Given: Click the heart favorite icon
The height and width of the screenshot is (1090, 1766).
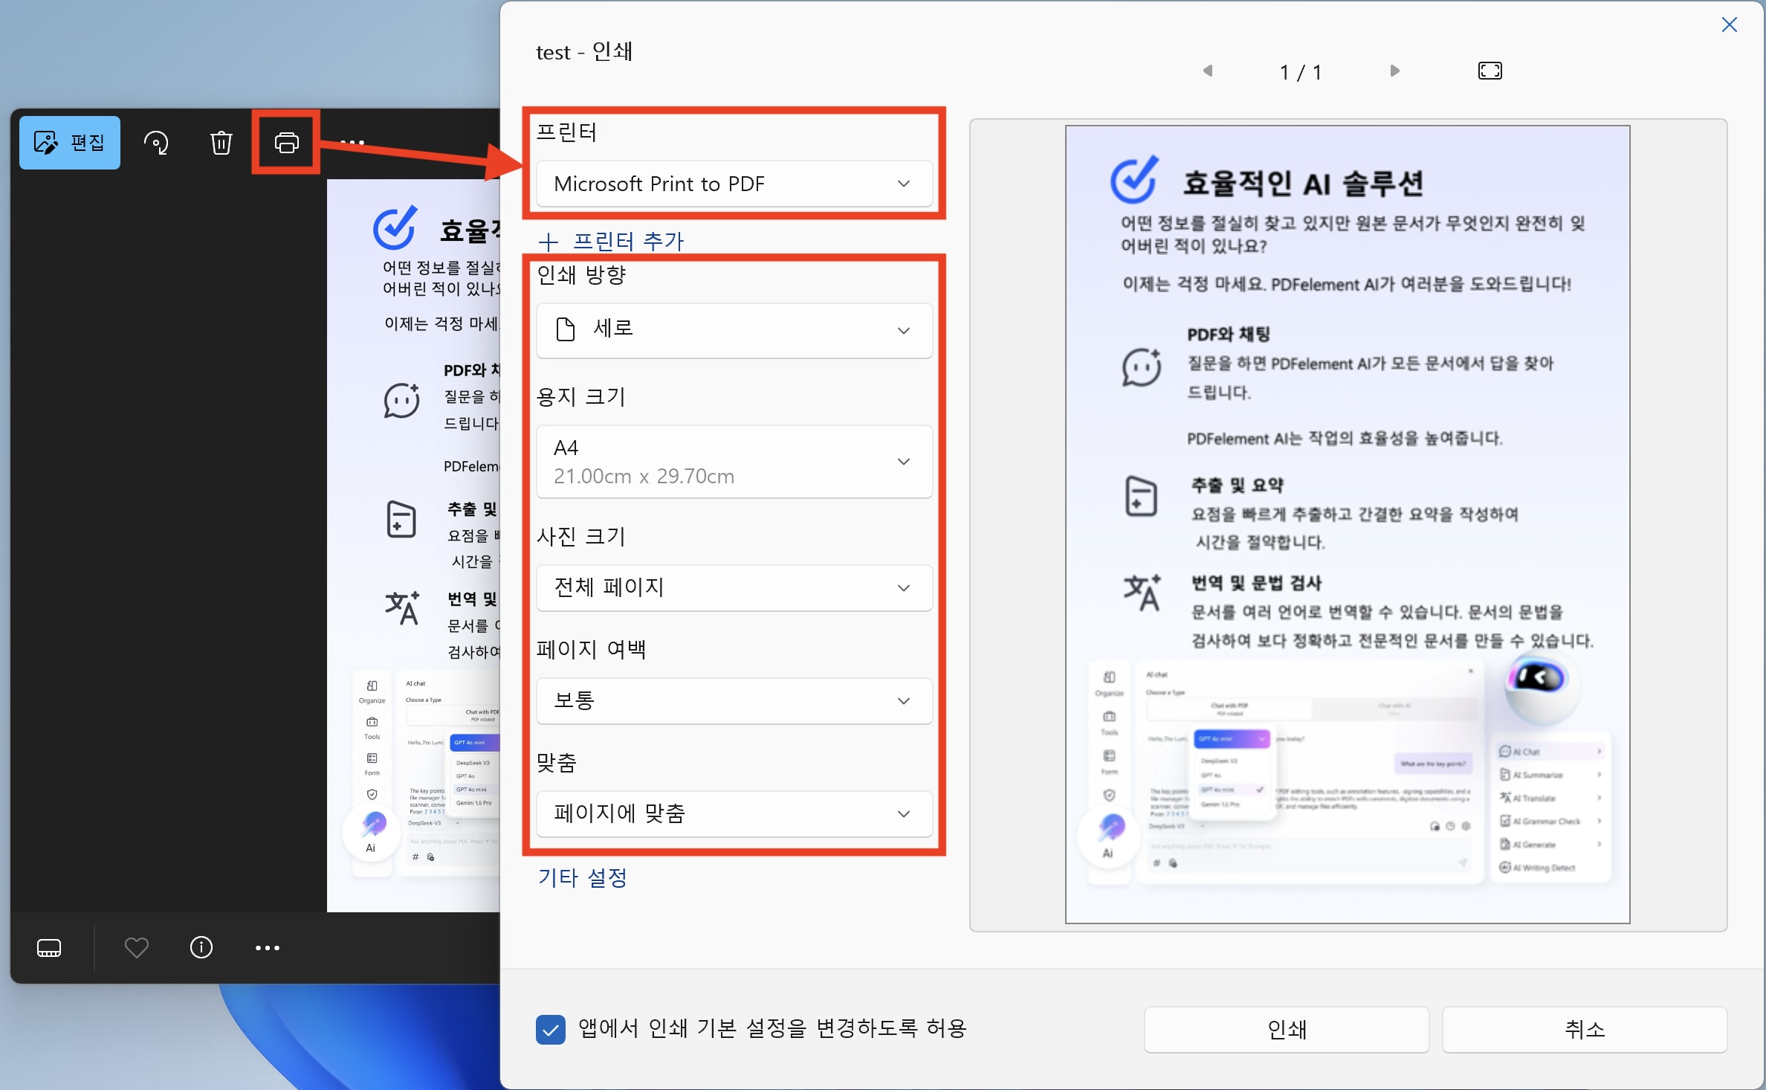Looking at the screenshot, I should click(136, 947).
